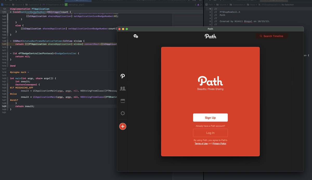Click '#pragma mark -' line

tap(20, 72)
